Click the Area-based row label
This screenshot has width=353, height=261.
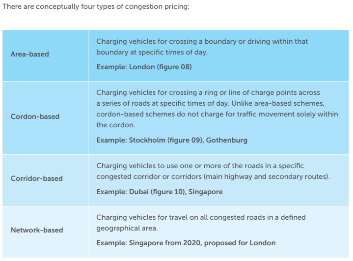[x=30, y=54]
